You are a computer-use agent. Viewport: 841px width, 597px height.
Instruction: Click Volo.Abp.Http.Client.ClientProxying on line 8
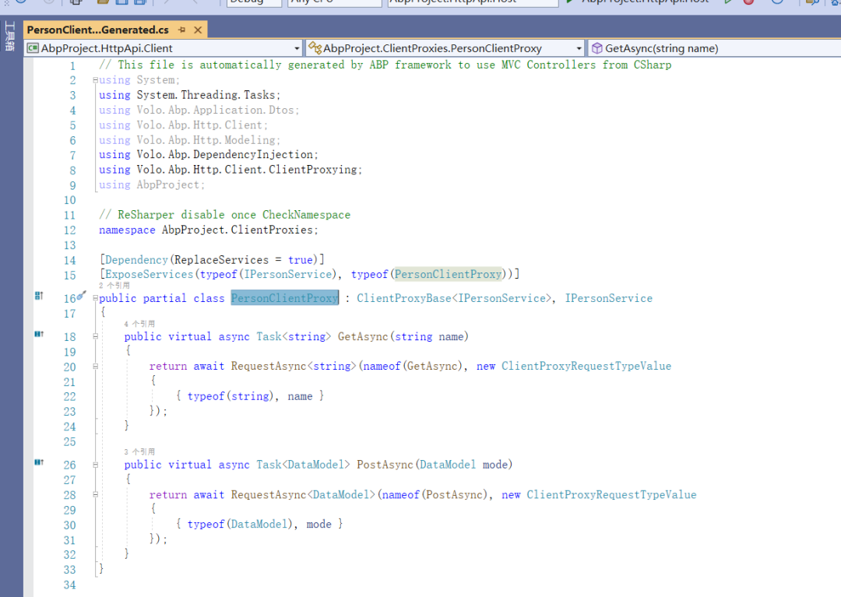[x=247, y=170]
